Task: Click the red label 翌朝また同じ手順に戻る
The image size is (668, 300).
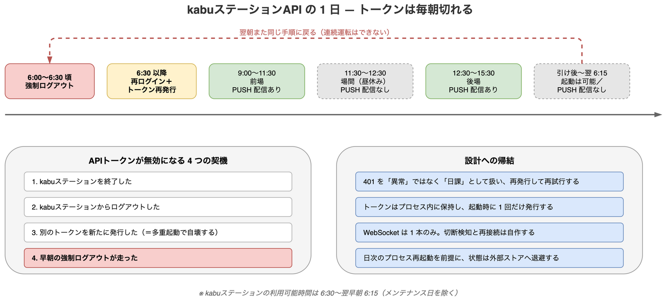Action: click(x=314, y=32)
